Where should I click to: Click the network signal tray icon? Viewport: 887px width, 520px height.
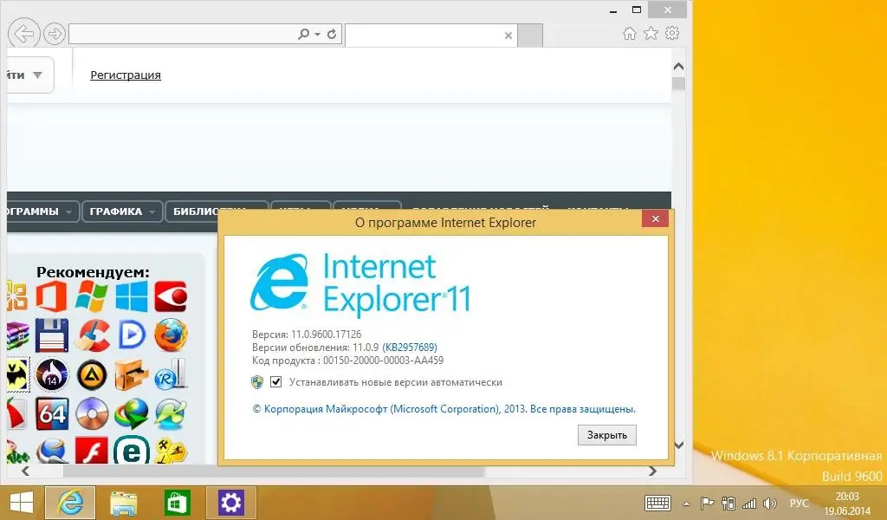749,503
